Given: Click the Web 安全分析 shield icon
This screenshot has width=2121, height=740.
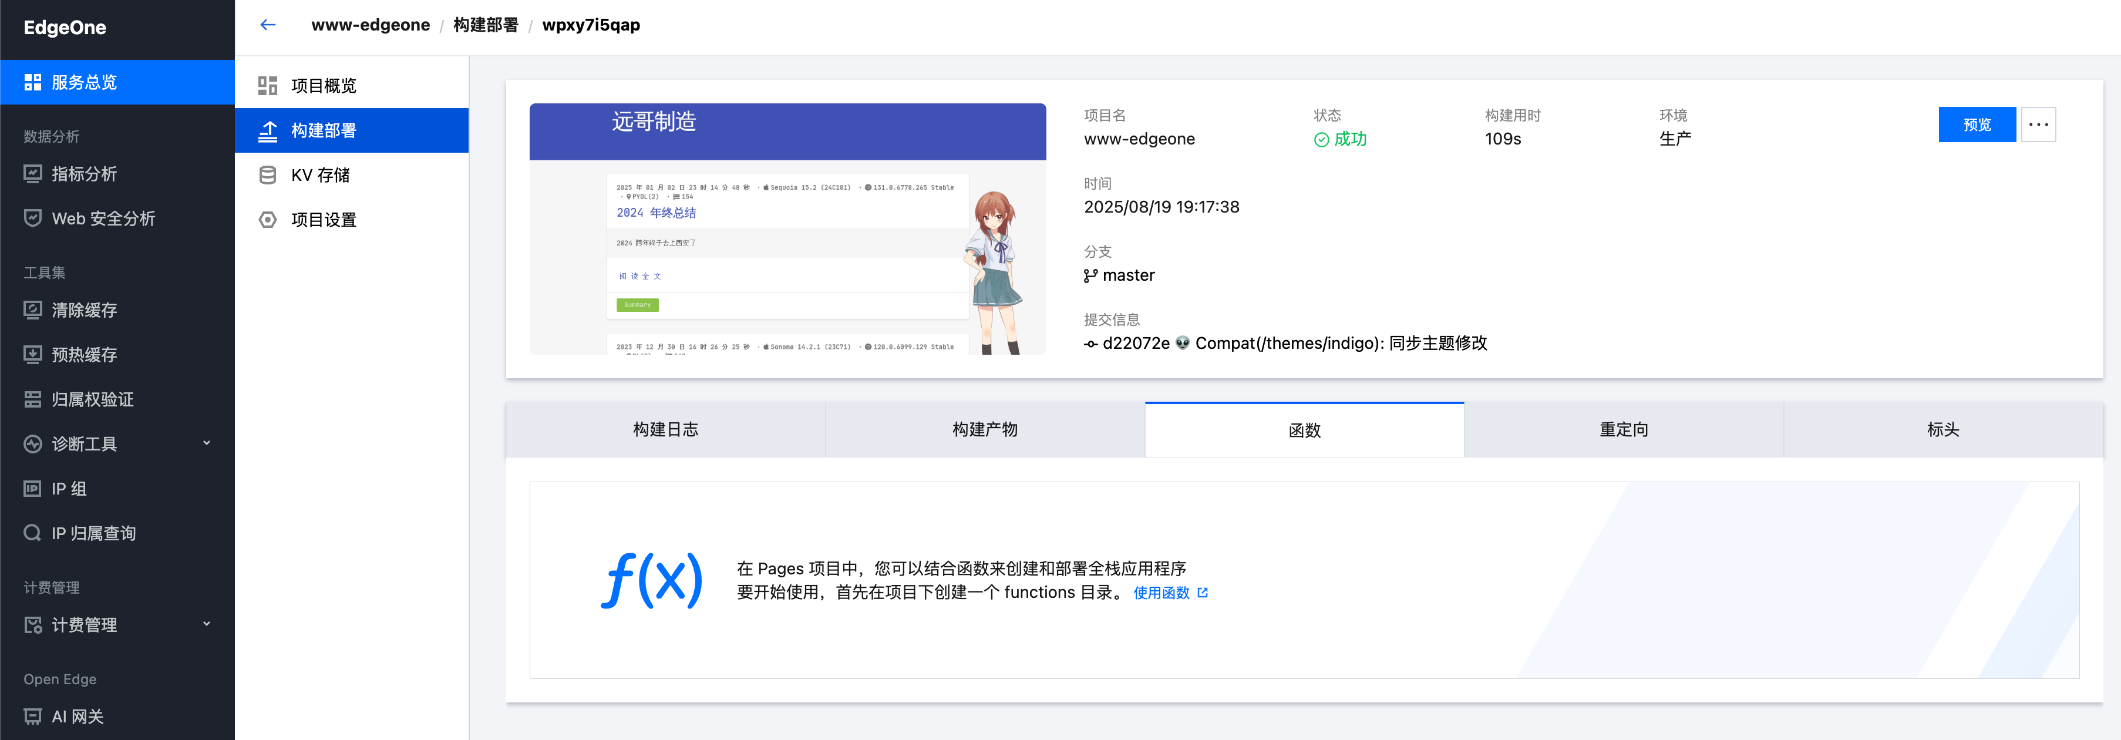Looking at the screenshot, I should (32, 218).
